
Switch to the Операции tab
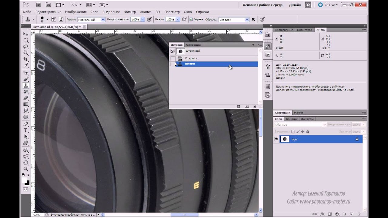tap(193, 45)
